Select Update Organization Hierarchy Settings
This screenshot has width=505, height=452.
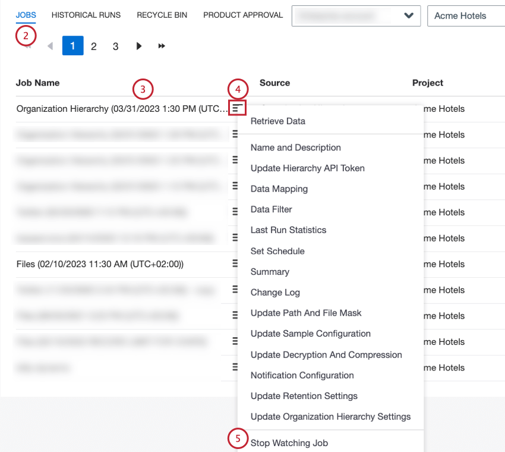point(330,417)
